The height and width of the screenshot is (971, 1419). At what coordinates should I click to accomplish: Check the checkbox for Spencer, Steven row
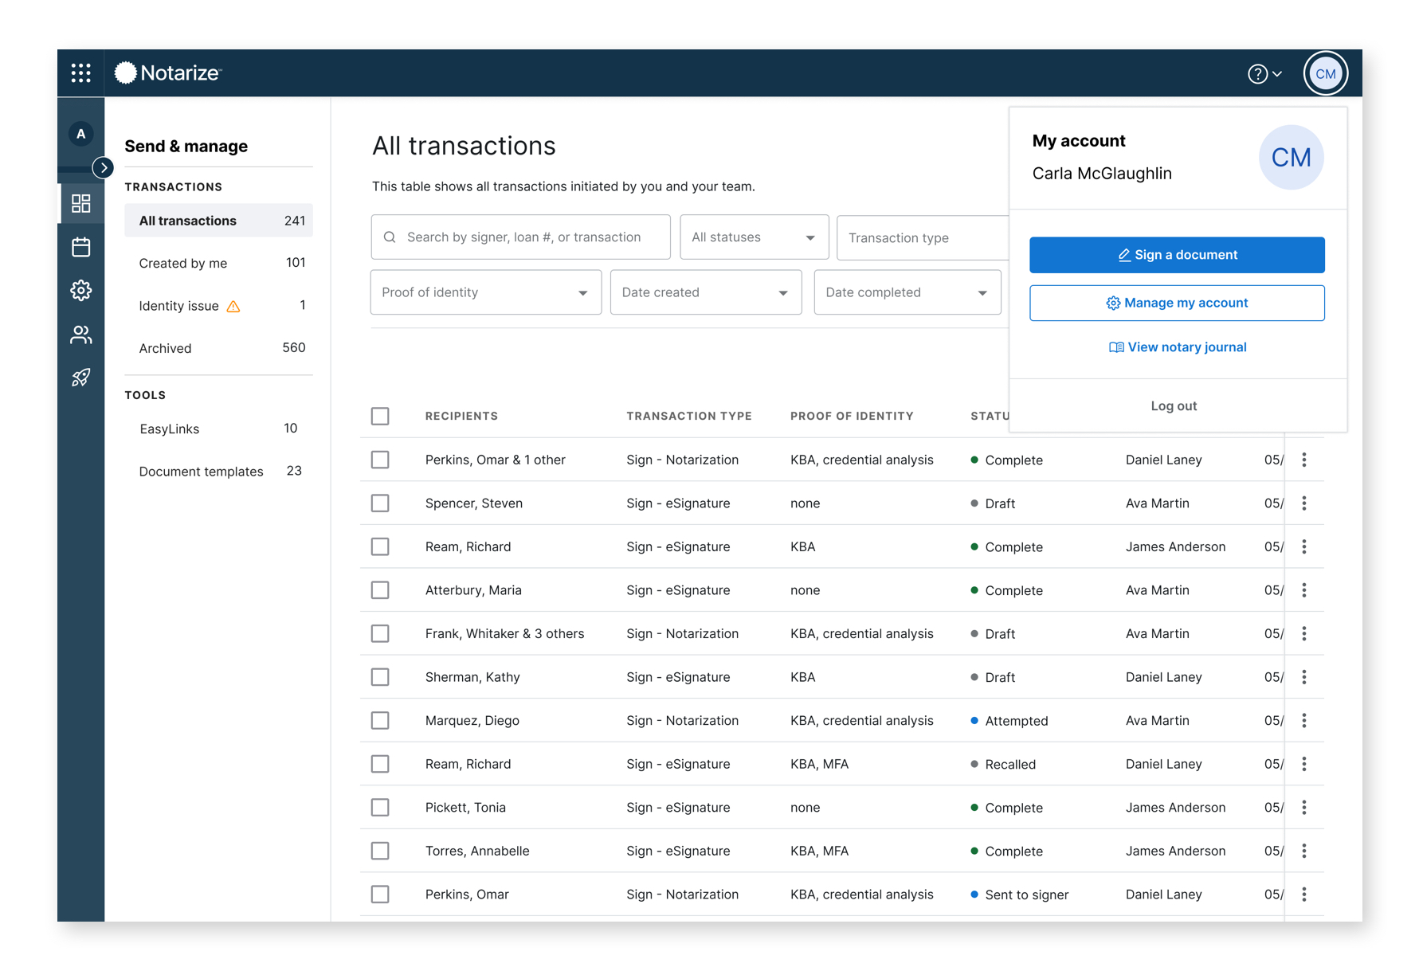pyautogui.click(x=380, y=503)
